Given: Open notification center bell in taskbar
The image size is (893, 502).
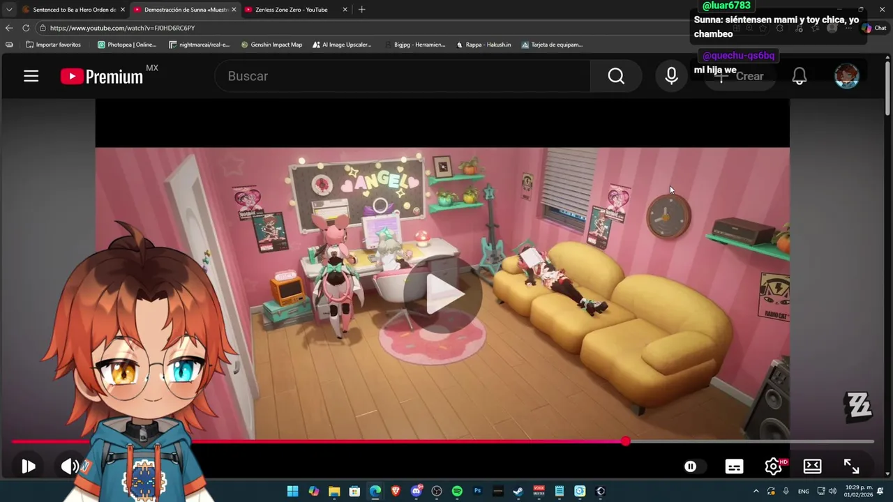Looking at the screenshot, I should (880, 492).
